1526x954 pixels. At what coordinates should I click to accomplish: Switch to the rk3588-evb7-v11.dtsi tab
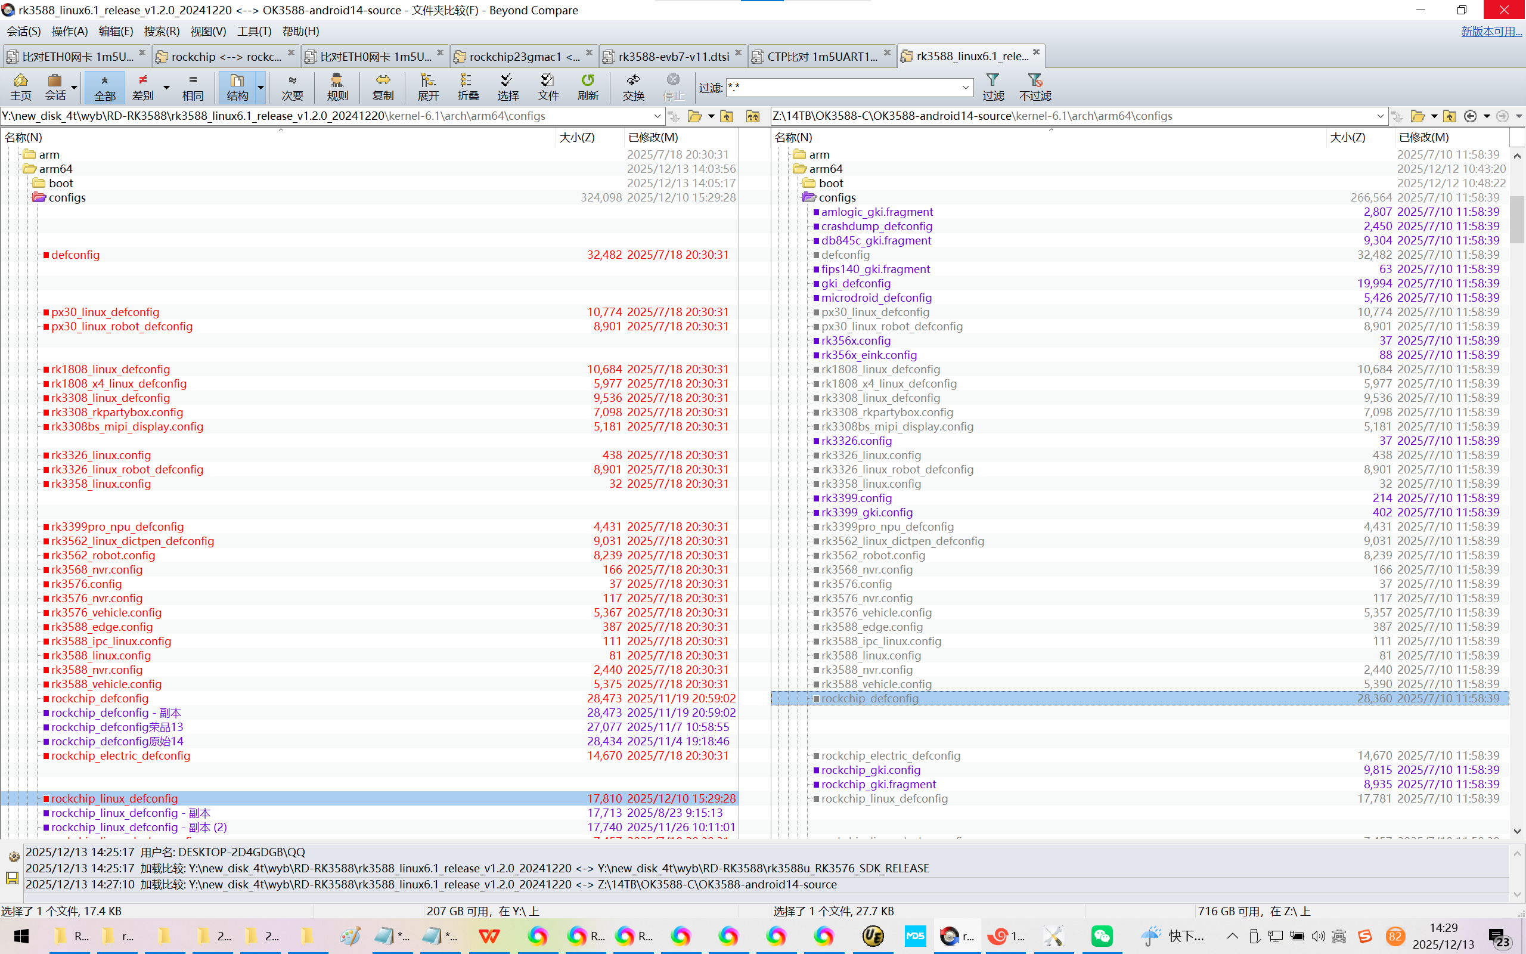pos(672,56)
